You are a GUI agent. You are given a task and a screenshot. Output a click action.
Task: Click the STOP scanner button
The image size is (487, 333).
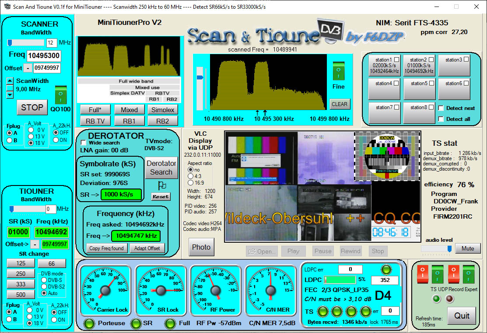(x=32, y=107)
